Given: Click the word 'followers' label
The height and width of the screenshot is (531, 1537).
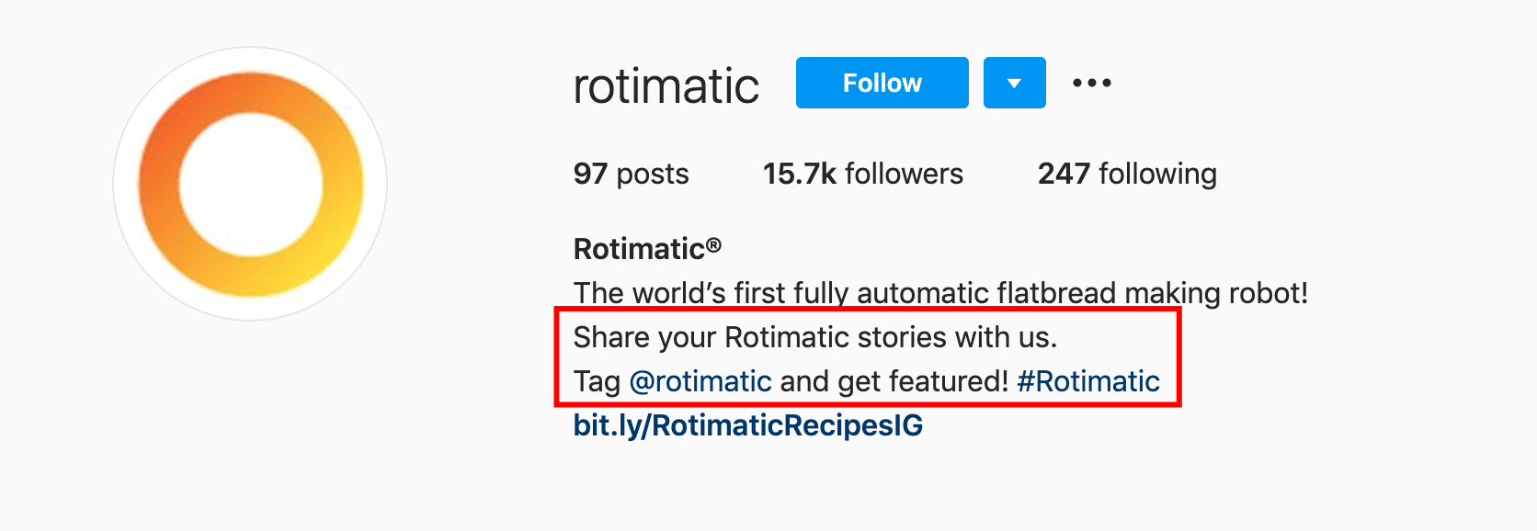Looking at the screenshot, I should pyautogui.click(x=904, y=174).
